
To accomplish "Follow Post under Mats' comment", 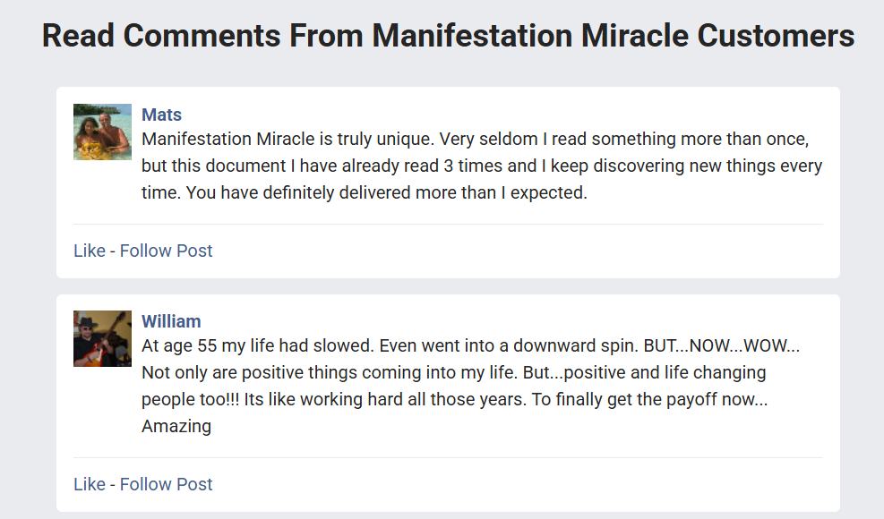I will coord(166,251).
